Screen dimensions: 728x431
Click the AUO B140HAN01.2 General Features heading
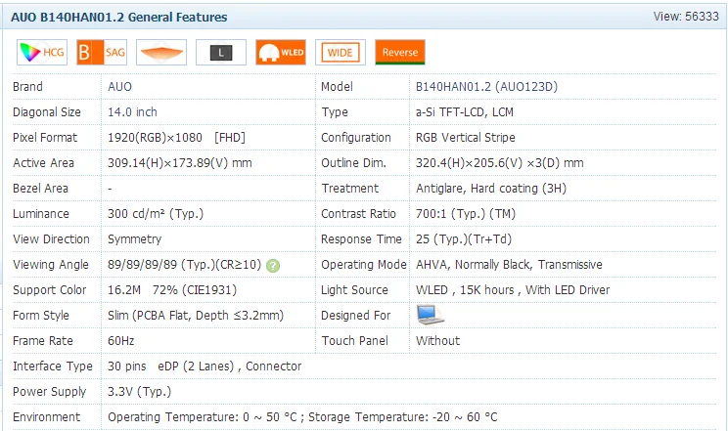pyautogui.click(x=119, y=18)
